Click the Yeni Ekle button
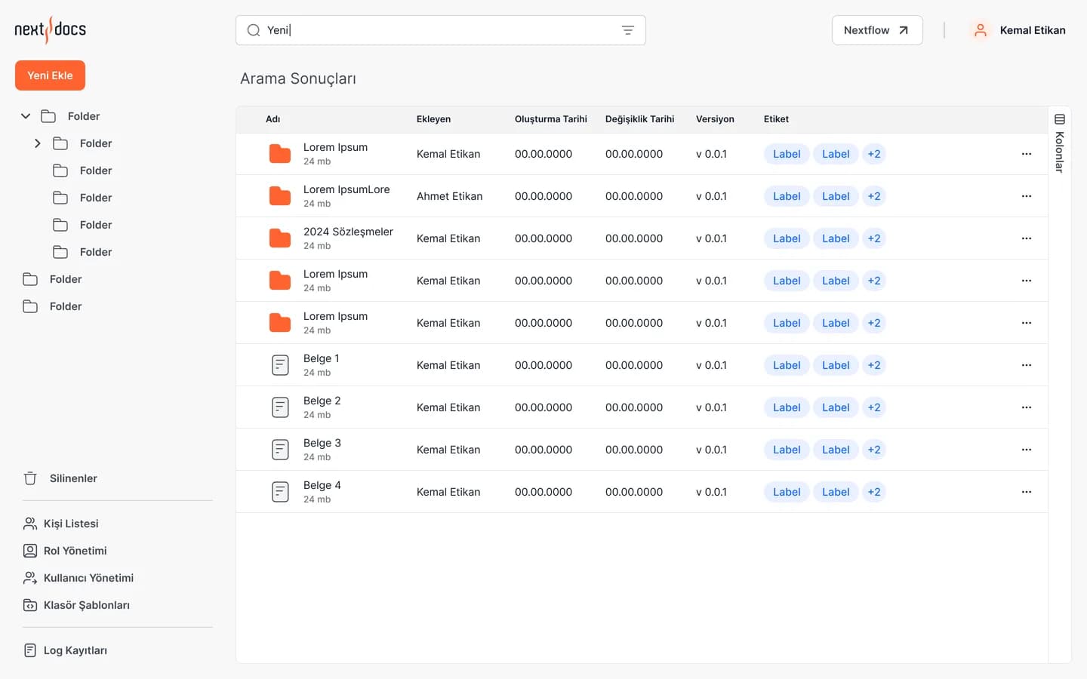This screenshot has height=679, width=1087. coord(50,75)
